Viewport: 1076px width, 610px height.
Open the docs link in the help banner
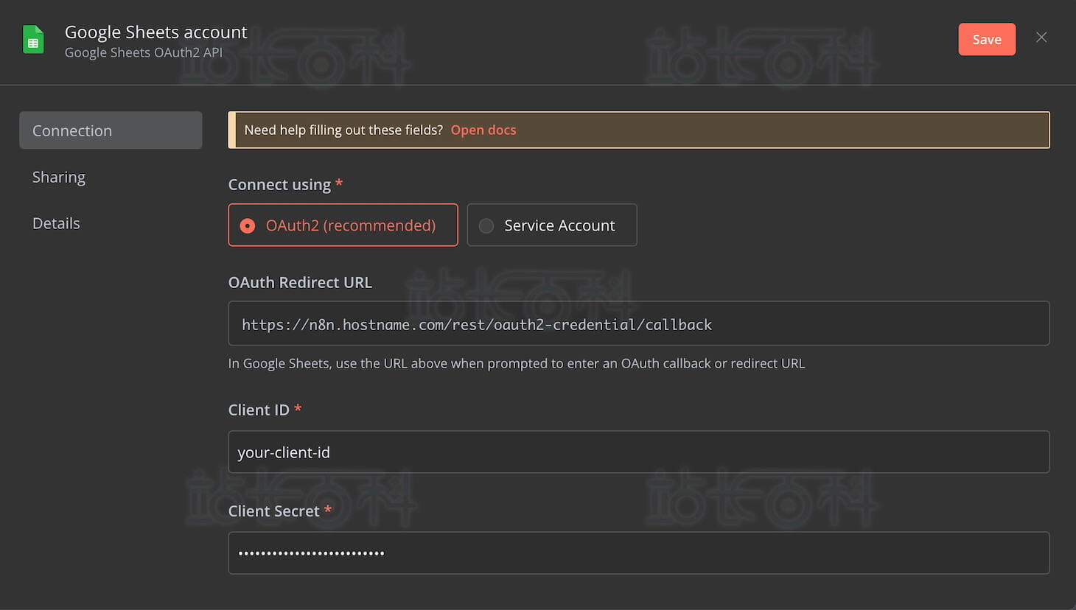click(483, 130)
